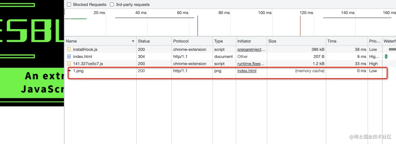Sort requests by Name column
396x144 pixels.
tap(100, 41)
